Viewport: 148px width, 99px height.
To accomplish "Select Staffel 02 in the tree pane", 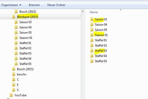I will (x=25, y=48).
